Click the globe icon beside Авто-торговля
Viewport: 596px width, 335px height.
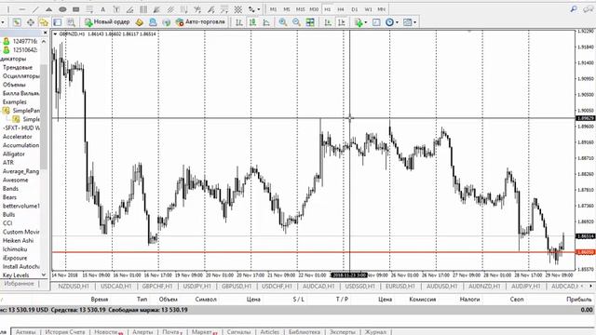[x=166, y=22]
